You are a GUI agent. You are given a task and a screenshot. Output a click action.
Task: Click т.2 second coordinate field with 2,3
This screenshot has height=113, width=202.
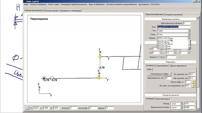tap(170, 53)
